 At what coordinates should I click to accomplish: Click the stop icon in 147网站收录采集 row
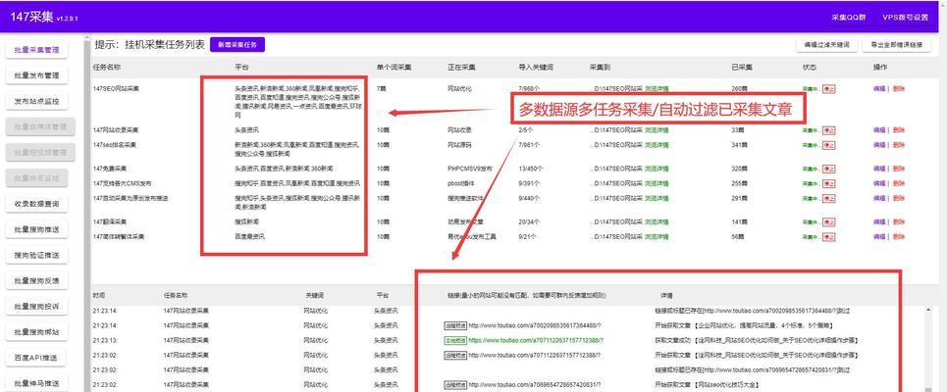(829, 129)
